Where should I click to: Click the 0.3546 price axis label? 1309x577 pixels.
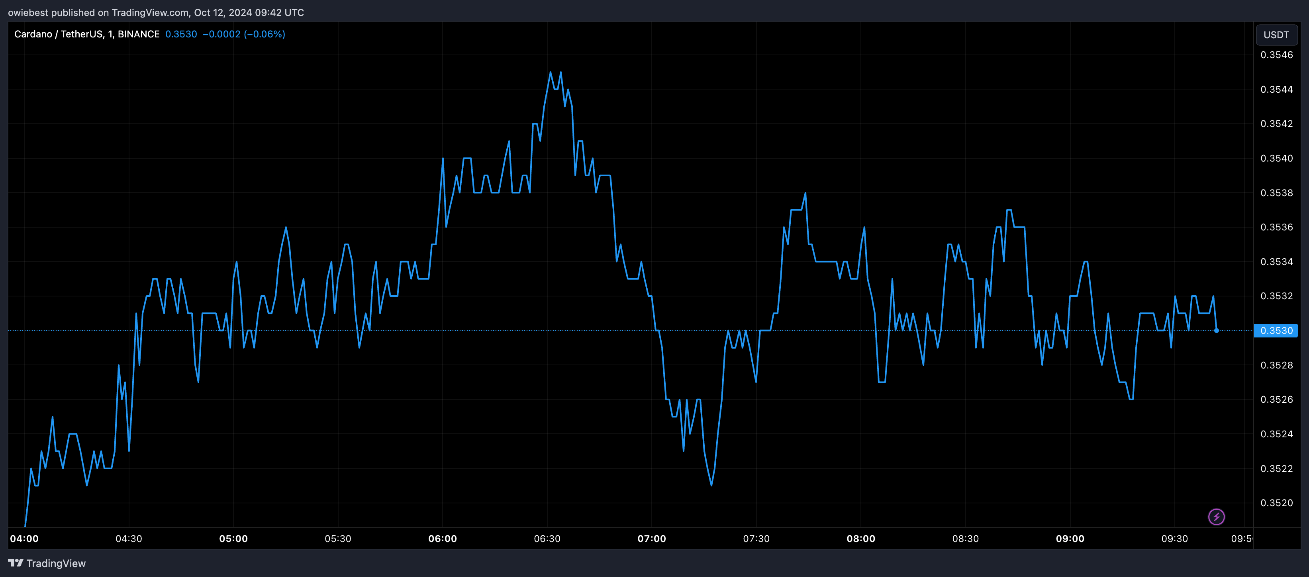click(x=1276, y=55)
